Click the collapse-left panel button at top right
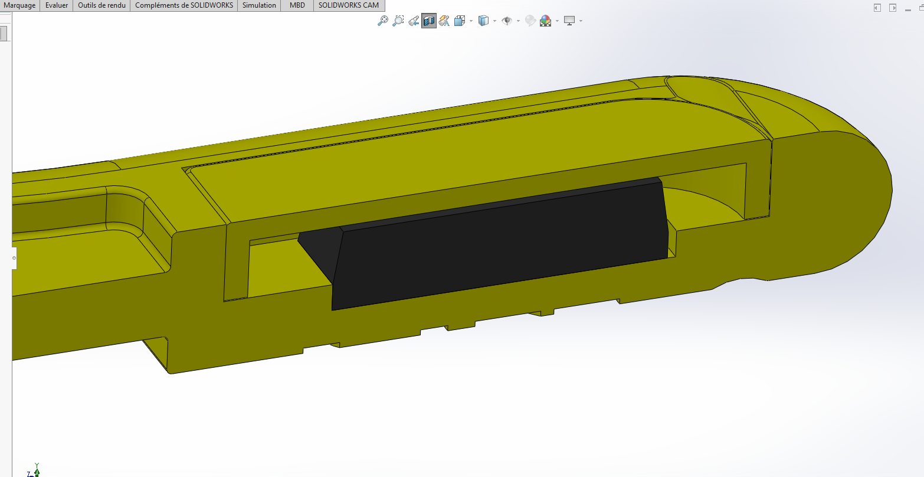Image resolution: width=924 pixels, height=477 pixels. point(877,8)
